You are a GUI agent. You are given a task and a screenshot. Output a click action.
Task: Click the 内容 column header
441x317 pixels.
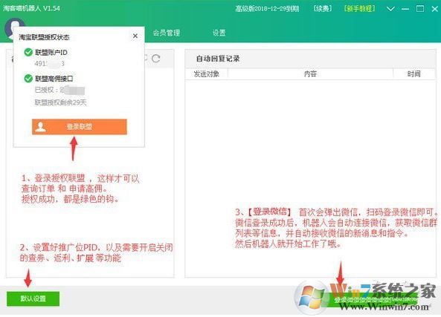pyautogui.click(x=310, y=73)
